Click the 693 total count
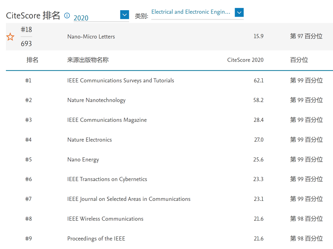The image size is (333, 249). pos(26,44)
